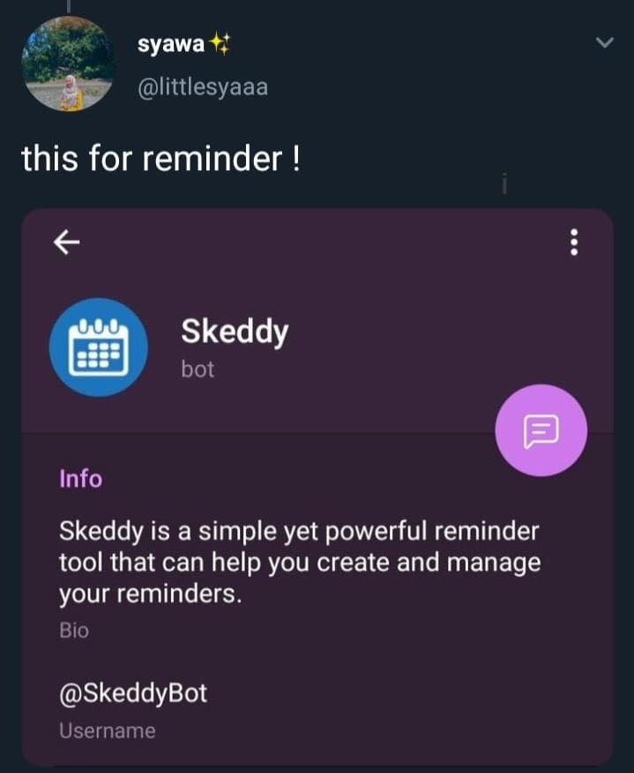Click the Skeddy bot name title

click(234, 331)
